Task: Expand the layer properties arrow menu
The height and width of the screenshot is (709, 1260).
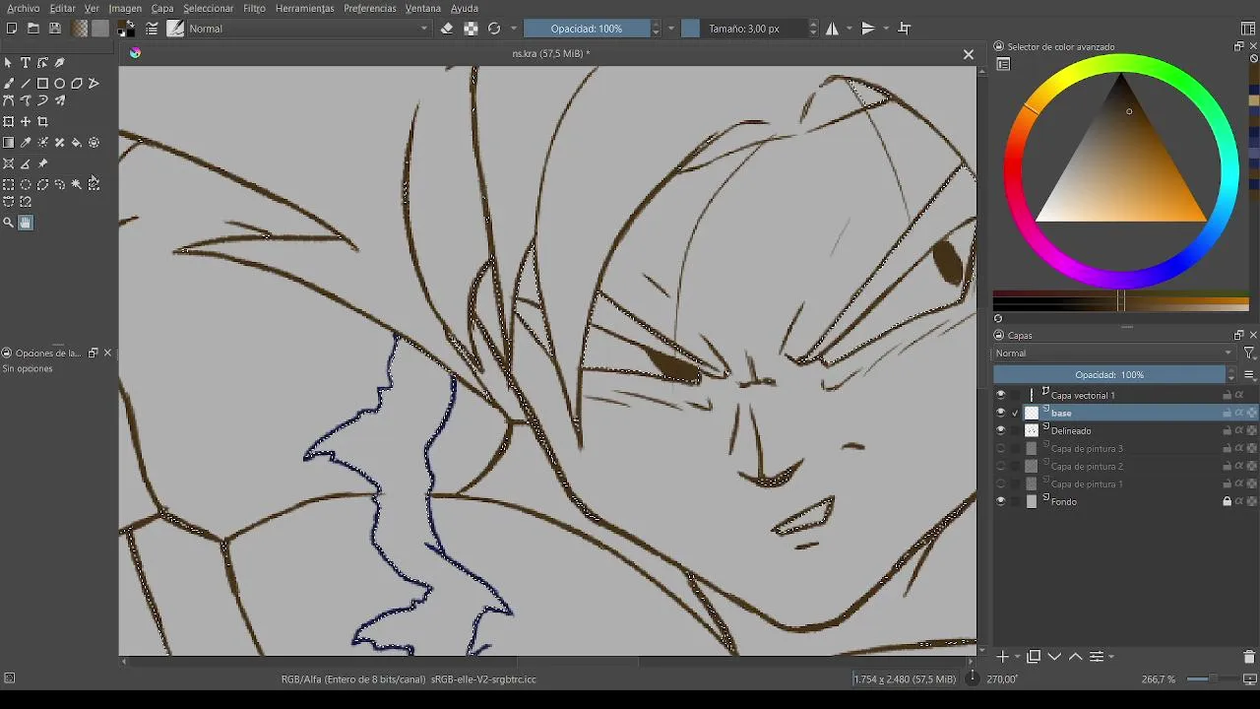Action: (x=1111, y=657)
